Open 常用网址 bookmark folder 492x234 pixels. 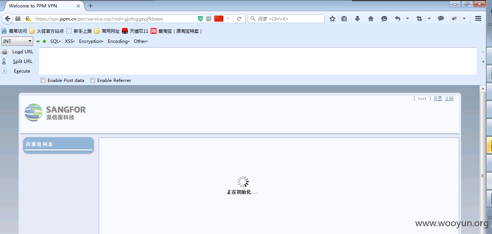pos(107,31)
